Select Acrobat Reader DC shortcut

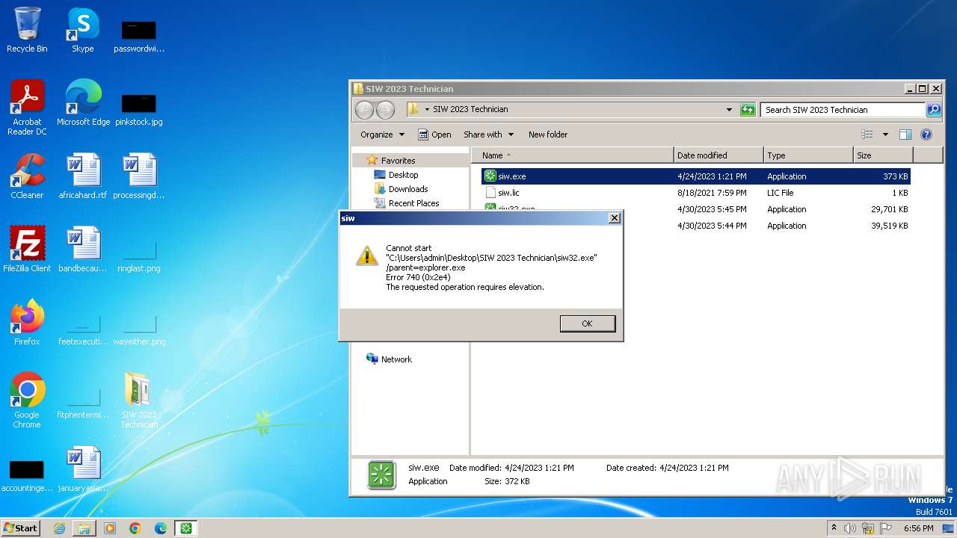tap(27, 108)
